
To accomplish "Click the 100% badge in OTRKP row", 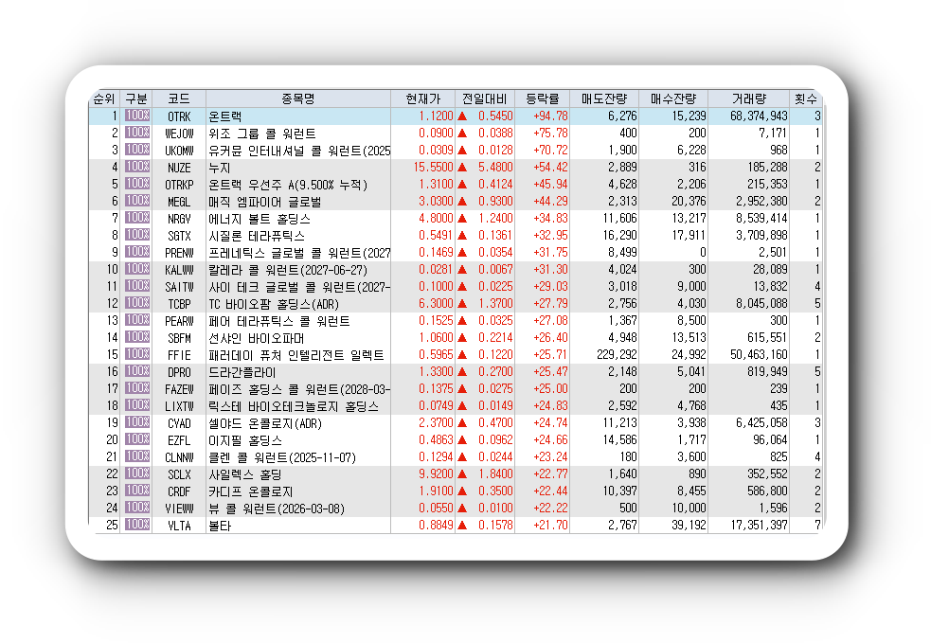I will coord(137,184).
